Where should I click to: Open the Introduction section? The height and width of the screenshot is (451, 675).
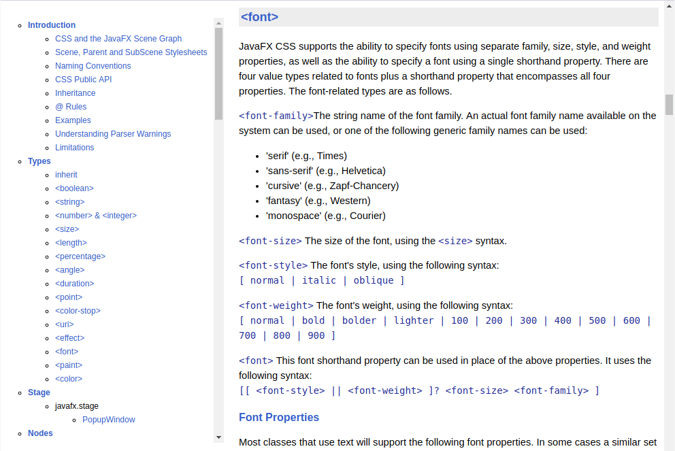click(x=52, y=25)
